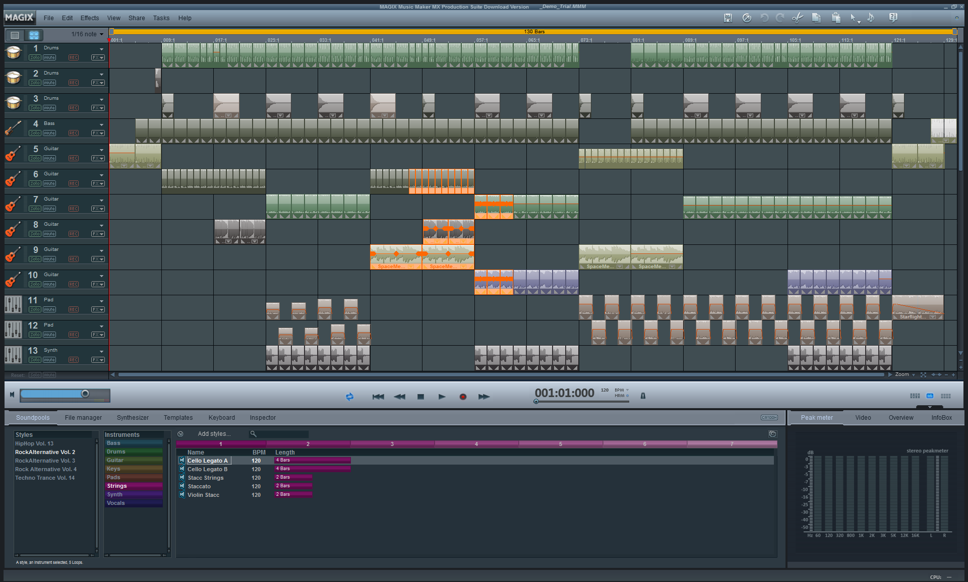
Task: Click the soundpool search field
Action: point(279,434)
